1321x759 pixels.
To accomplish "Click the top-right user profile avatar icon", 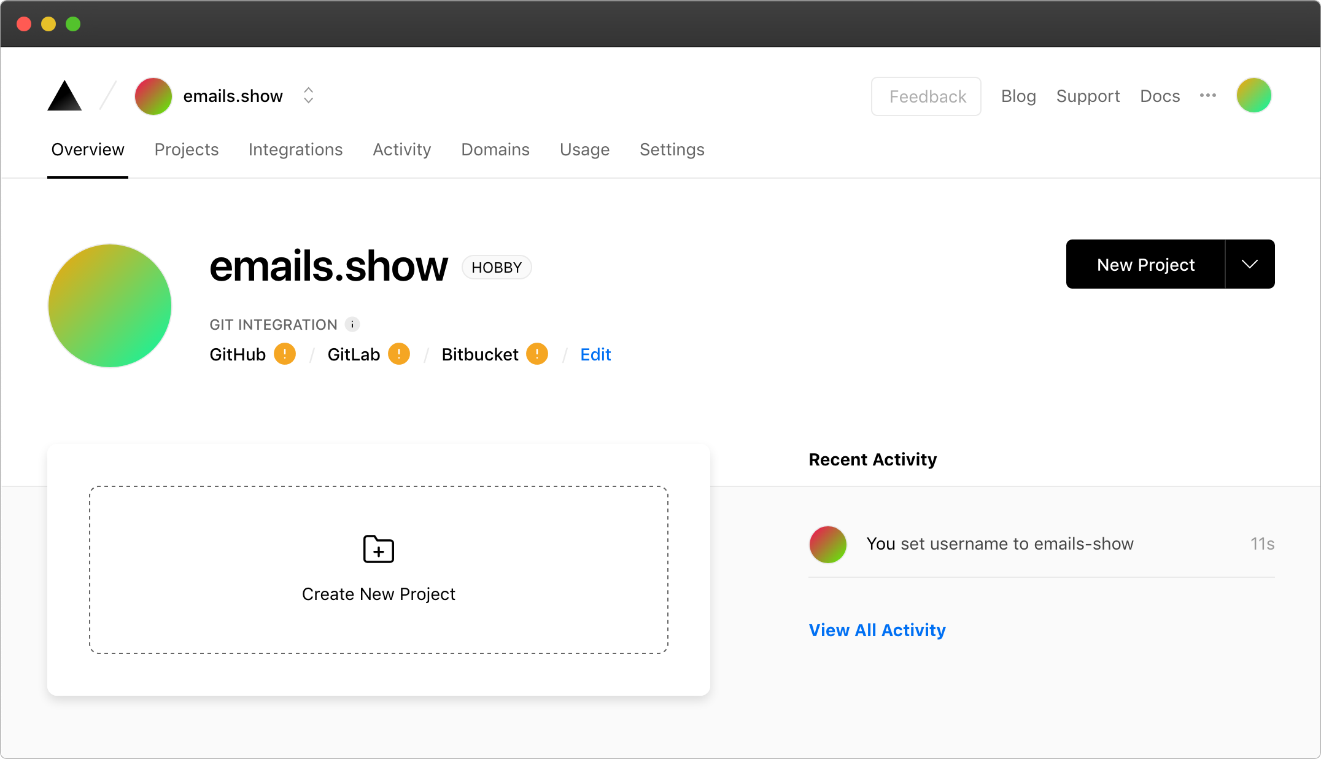I will click(1255, 95).
